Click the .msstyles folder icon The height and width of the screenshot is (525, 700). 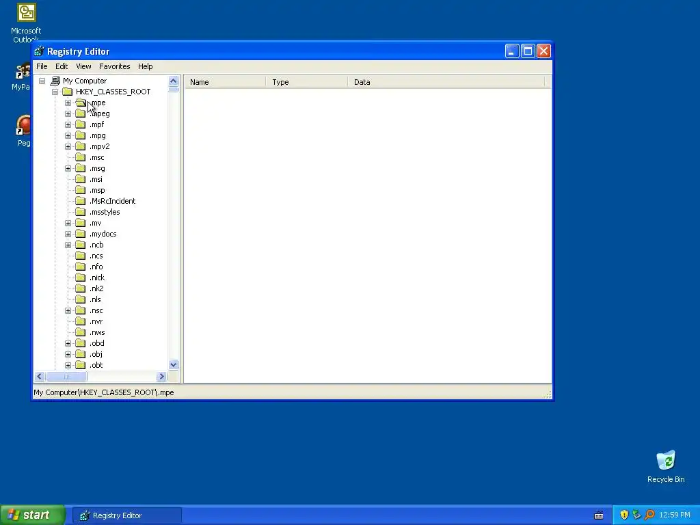pos(81,212)
